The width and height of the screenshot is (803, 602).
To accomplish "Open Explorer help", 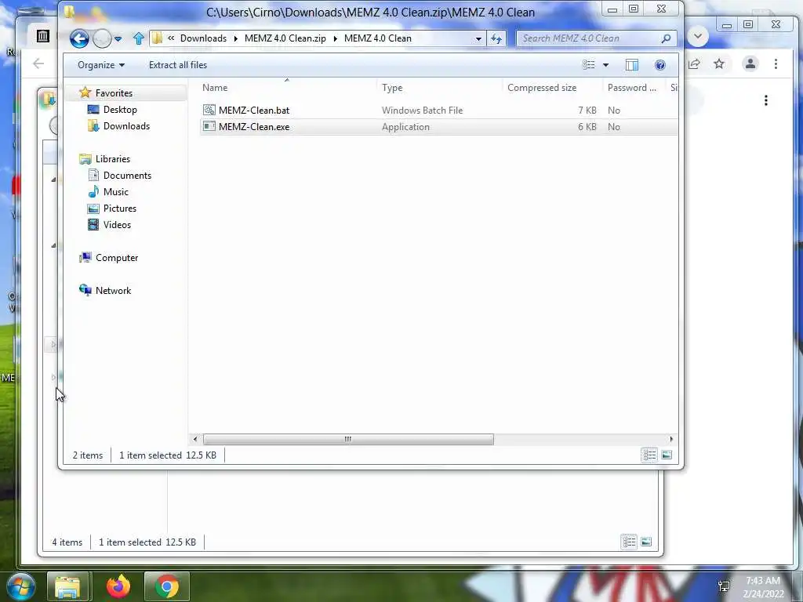I will [660, 65].
